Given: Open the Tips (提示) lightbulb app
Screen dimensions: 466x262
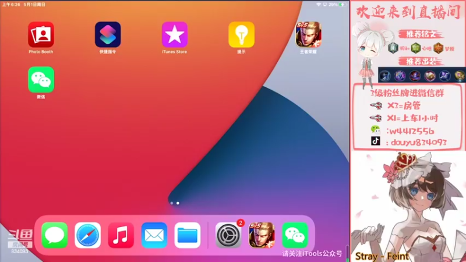Looking at the screenshot, I should click(241, 34).
